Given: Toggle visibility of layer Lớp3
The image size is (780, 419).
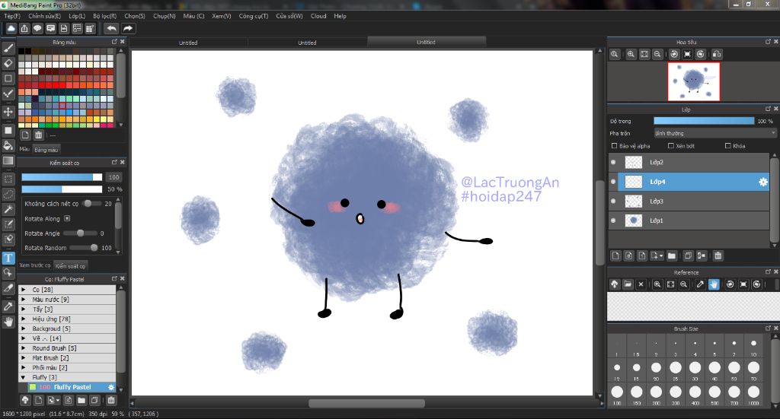Looking at the screenshot, I should [613, 201].
